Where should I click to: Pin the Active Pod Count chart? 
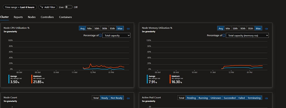[x=266, y=98]
